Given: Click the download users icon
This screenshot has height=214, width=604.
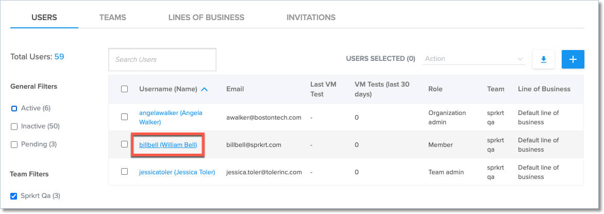Looking at the screenshot, I should (x=543, y=59).
